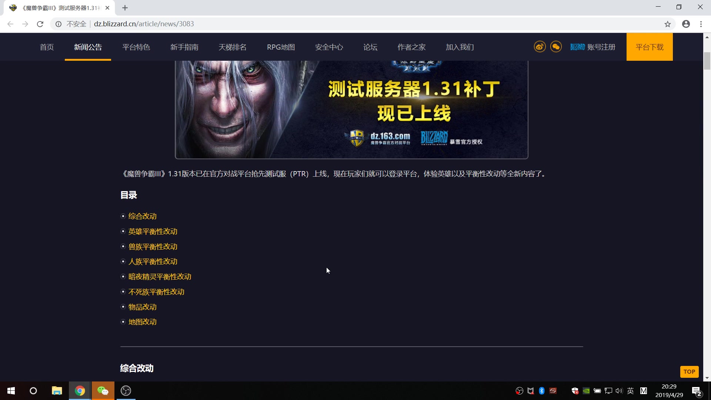The width and height of the screenshot is (711, 400).
Task: Close the 魔兽争霸III tab
Action: coord(107,8)
